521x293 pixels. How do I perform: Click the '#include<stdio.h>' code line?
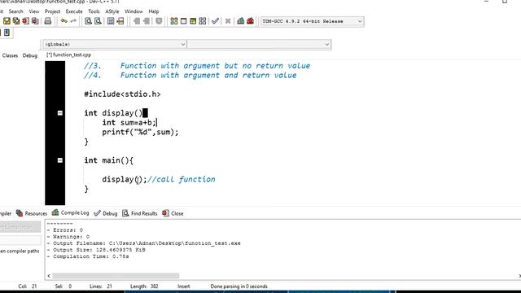click(x=122, y=94)
